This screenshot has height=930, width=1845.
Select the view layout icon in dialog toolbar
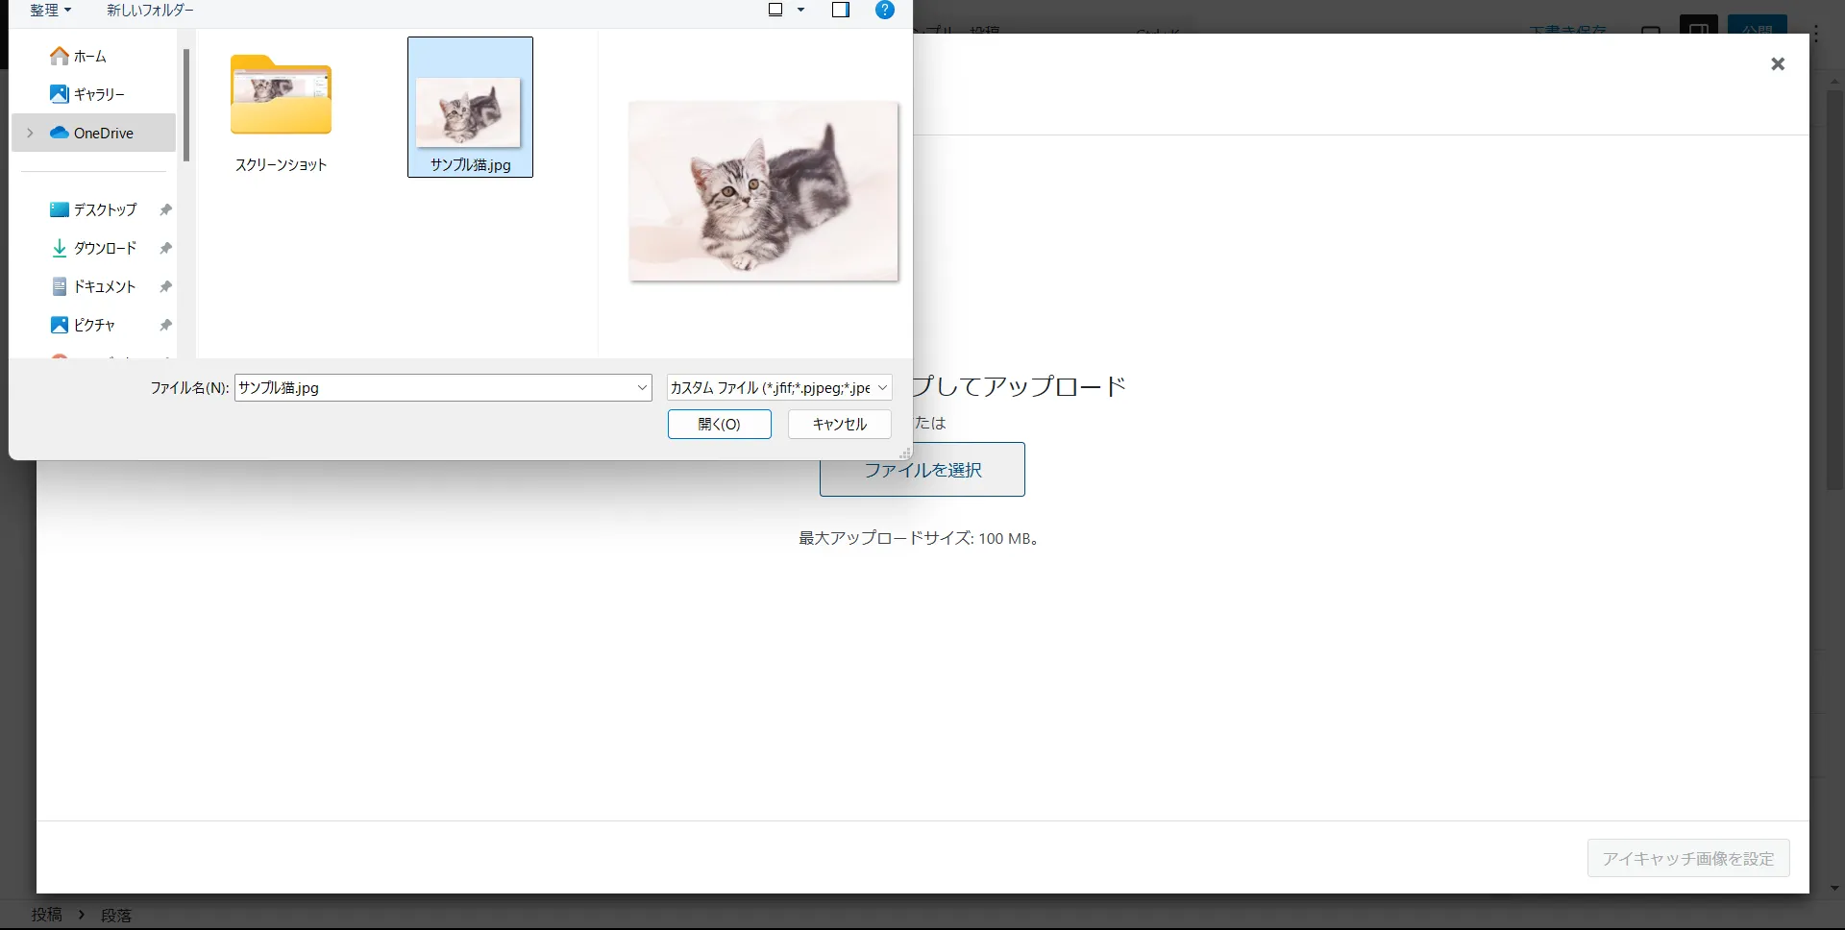[775, 10]
